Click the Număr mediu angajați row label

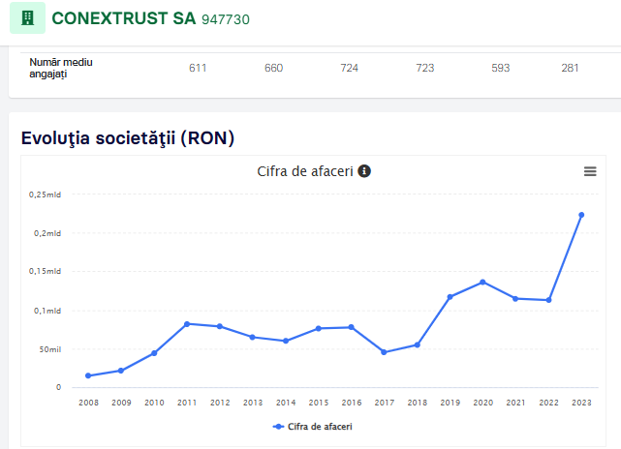(x=61, y=68)
